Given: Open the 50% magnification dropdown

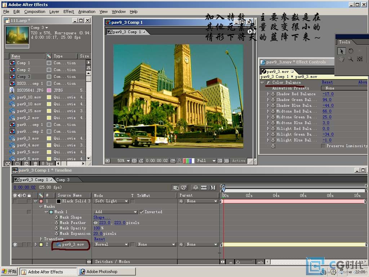Looking at the screenshot, I should point(123,161).
